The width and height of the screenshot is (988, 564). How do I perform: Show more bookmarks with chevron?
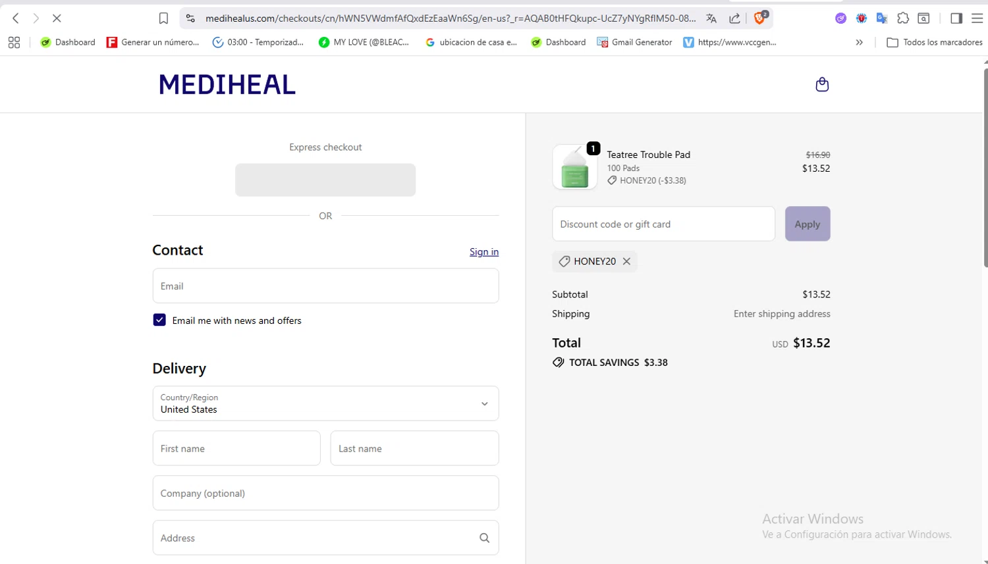pos(859,42)
